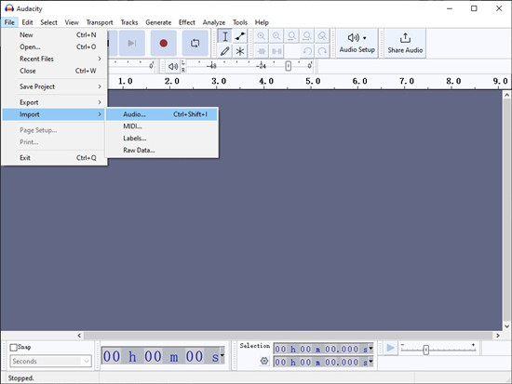The height and width of the screenshot is (384, 512).
Task: Open the Transport menu
Action: 100,22
